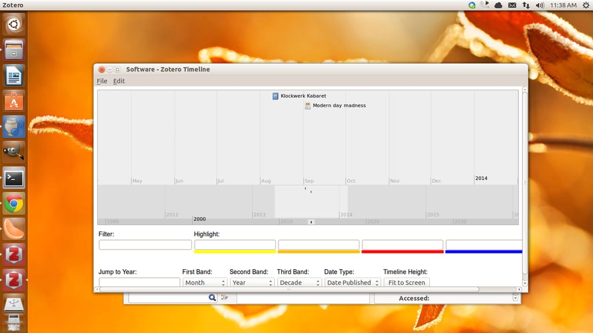The width and height of the screenshot is (593, 333).
Task: Open the Edit menu
Action: click(119, 81)
